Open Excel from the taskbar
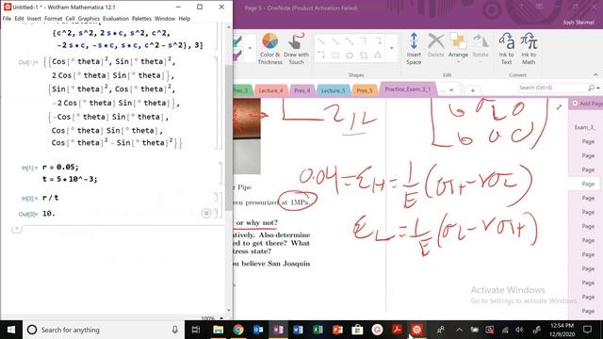Screen dimensions: 603x339 coord(318,330)
